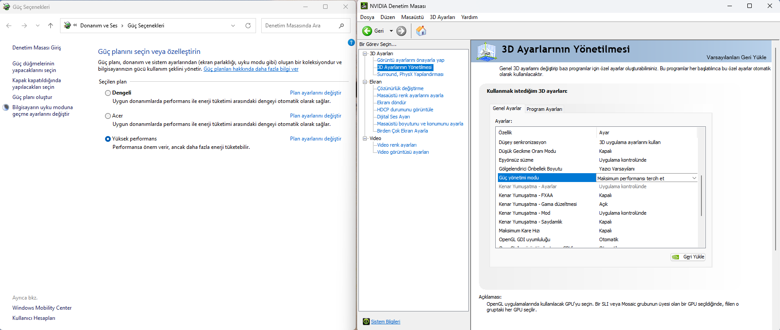780x330 pixels.
Task: Click the NVIDIA window title icon
Action: tap(364, 6)
